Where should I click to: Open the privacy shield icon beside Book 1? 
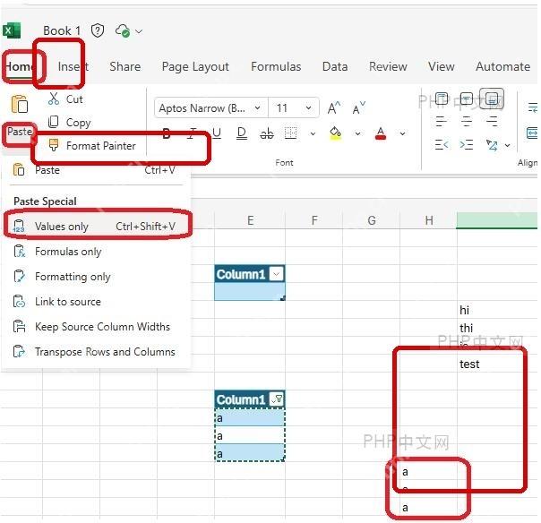click(x=98, y=30)
